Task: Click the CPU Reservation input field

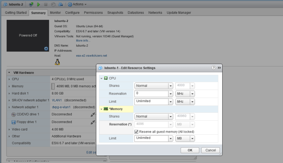Action: pyautogui.click(x=151, y=93)
